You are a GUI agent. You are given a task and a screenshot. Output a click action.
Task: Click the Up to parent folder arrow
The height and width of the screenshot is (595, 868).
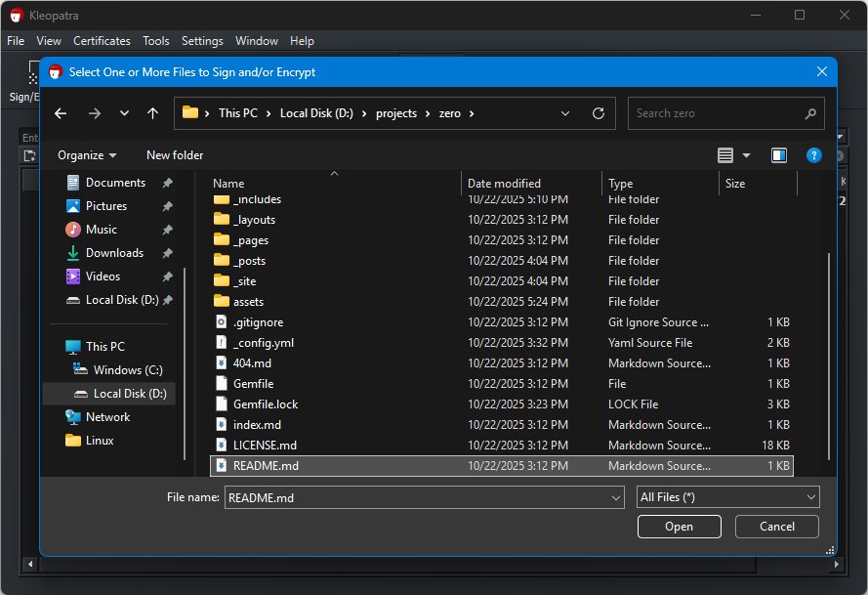[x=152, y=113]
